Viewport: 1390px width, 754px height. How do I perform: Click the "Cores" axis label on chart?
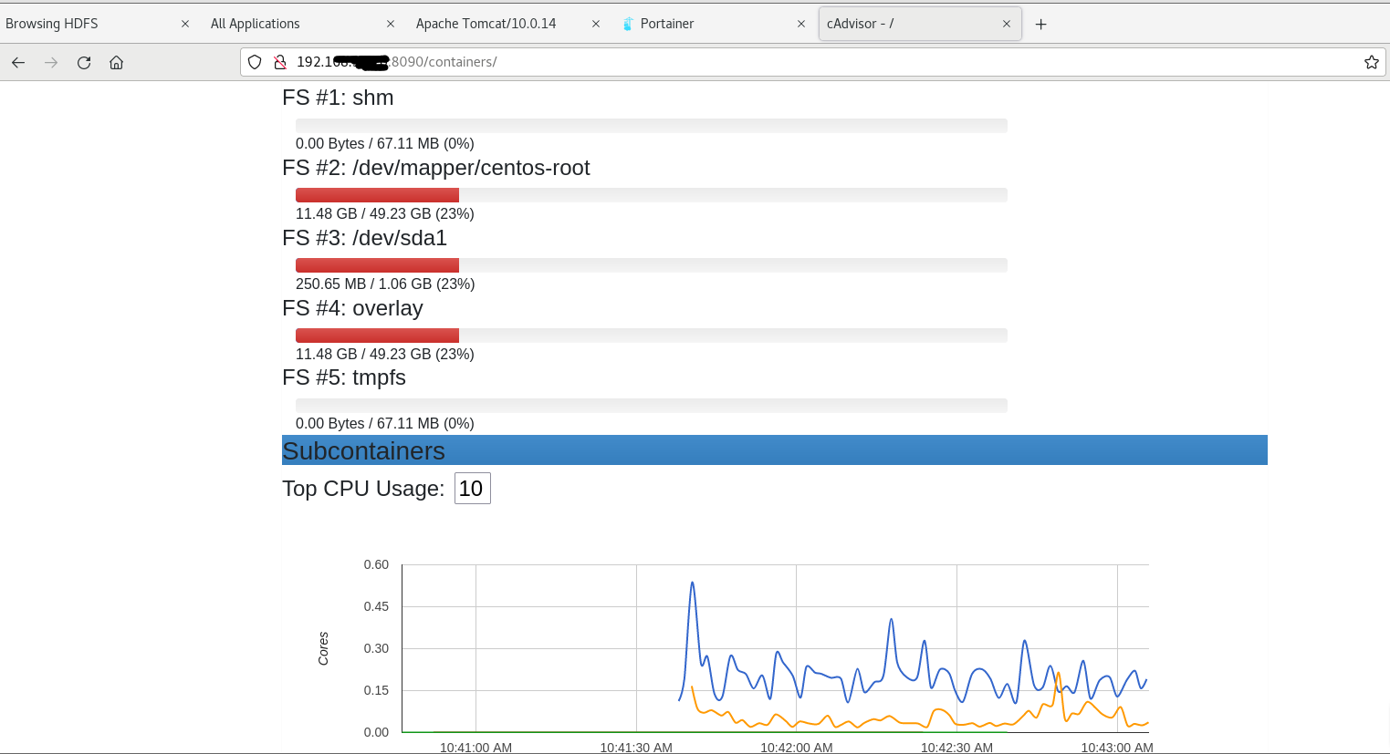pos(323,648)
